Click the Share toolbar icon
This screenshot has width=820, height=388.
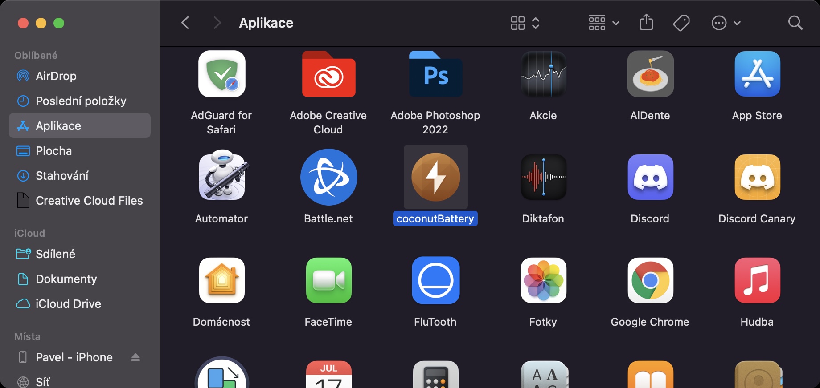[x=646, y=23]
